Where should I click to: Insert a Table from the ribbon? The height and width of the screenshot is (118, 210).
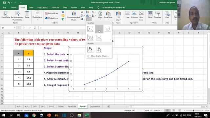(x=27, y=15)
